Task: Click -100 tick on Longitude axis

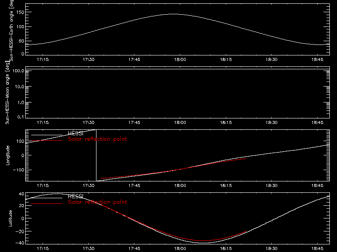Action: point(19,170)
